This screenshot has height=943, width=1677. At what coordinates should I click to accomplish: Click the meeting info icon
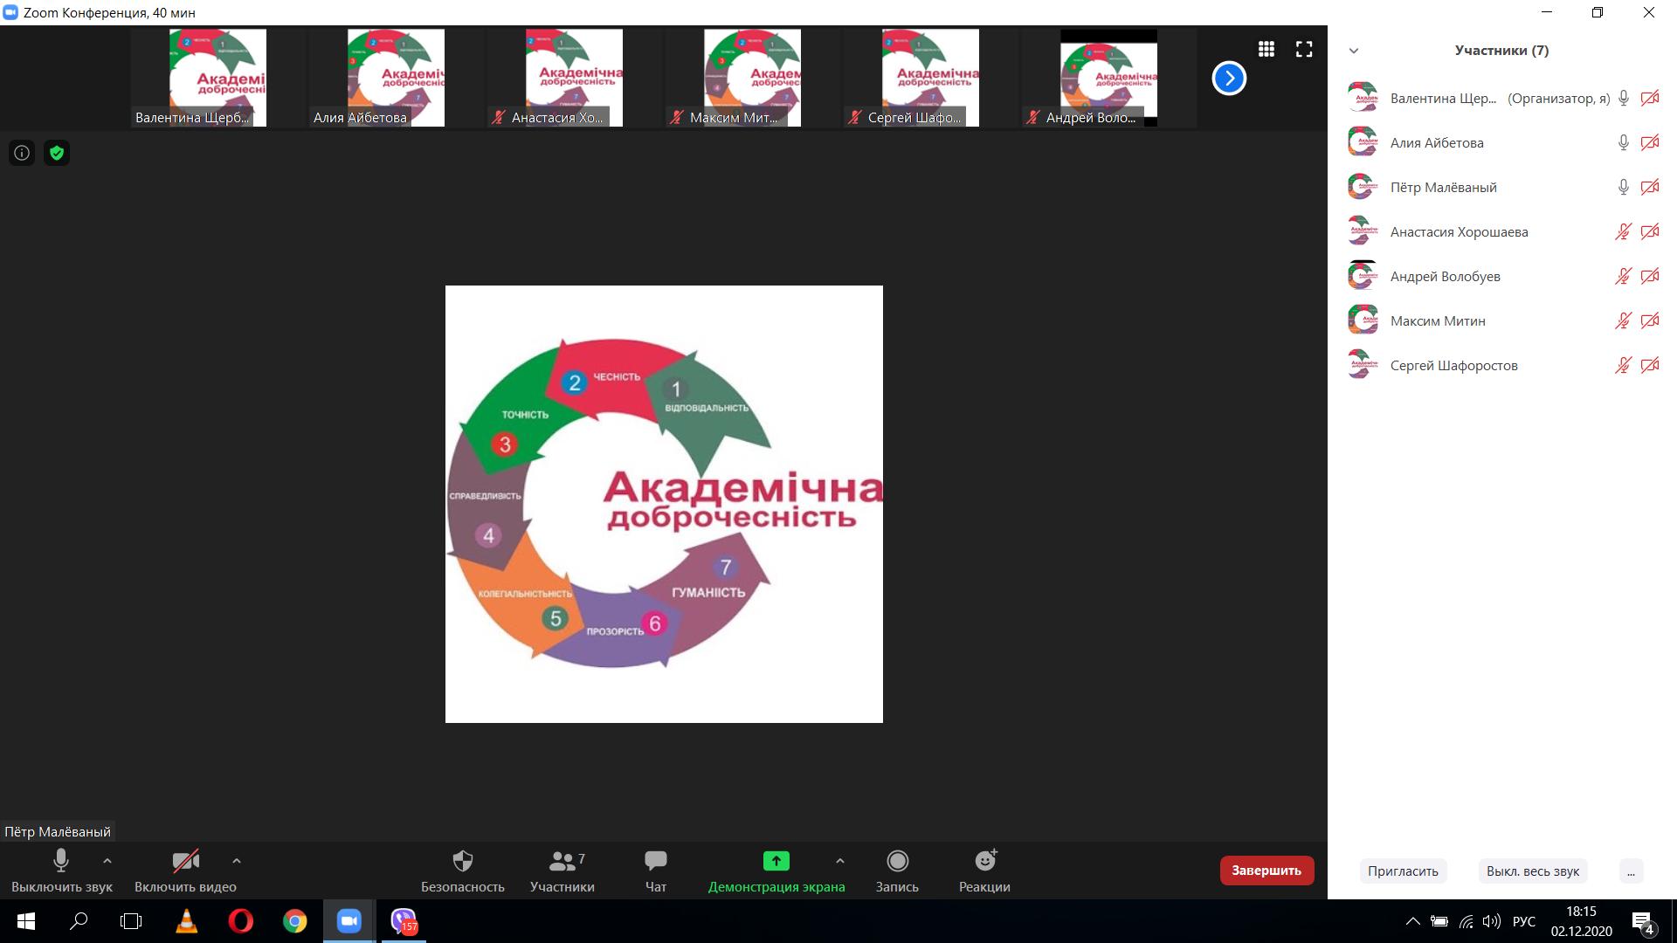point(22,154)
